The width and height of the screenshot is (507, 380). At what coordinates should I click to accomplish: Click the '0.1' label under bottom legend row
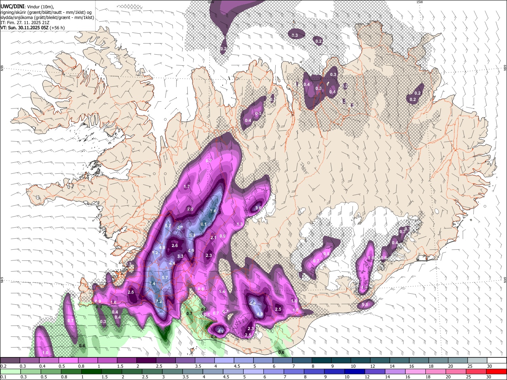point(3,377)
